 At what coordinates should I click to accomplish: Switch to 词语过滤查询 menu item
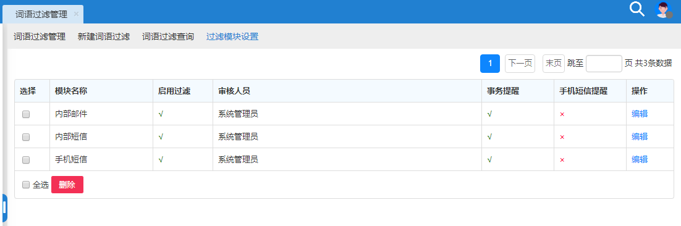click(168, 36)
